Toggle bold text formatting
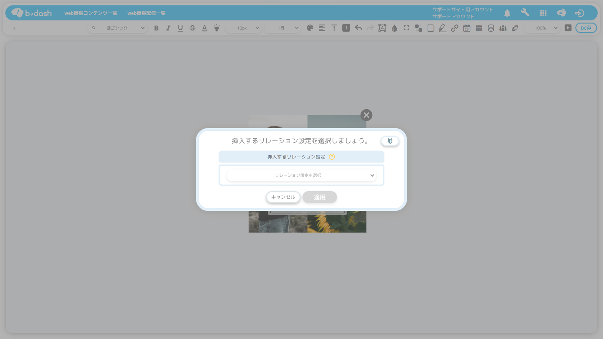 [156, 28]
